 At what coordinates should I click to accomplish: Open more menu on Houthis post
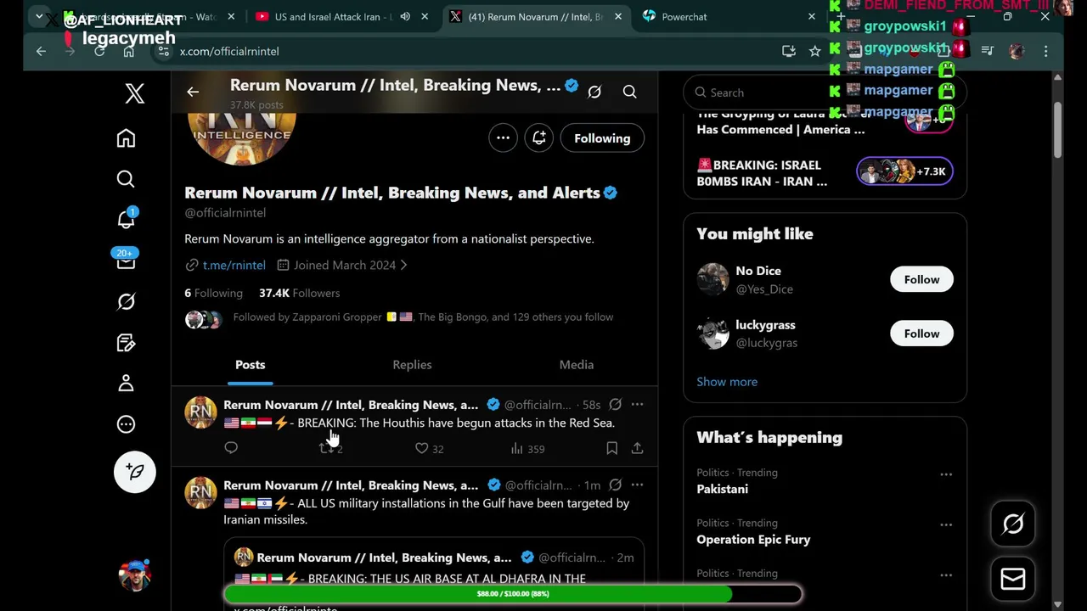[x=637, y=405]
